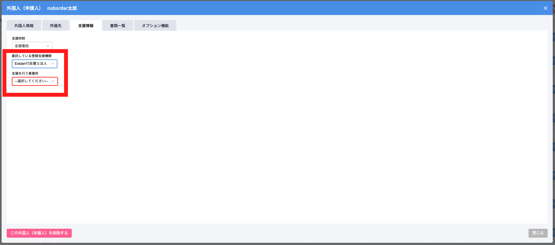Click the 支援を行う事業所 label

pyautogui.click(x=25, y=73)
